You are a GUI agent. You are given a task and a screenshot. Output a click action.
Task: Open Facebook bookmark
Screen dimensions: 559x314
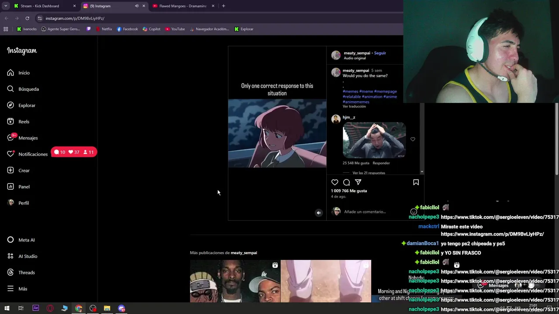point(127,29)
